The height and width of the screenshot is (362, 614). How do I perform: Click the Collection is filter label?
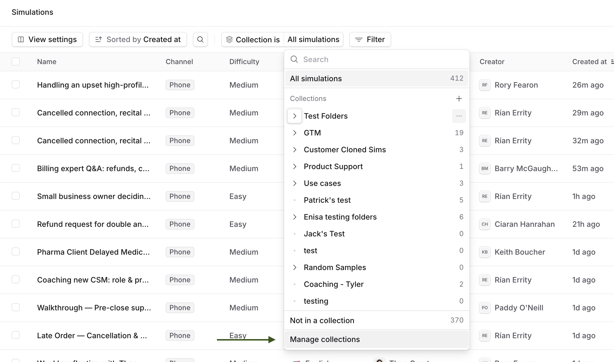[x=253, y=39]
